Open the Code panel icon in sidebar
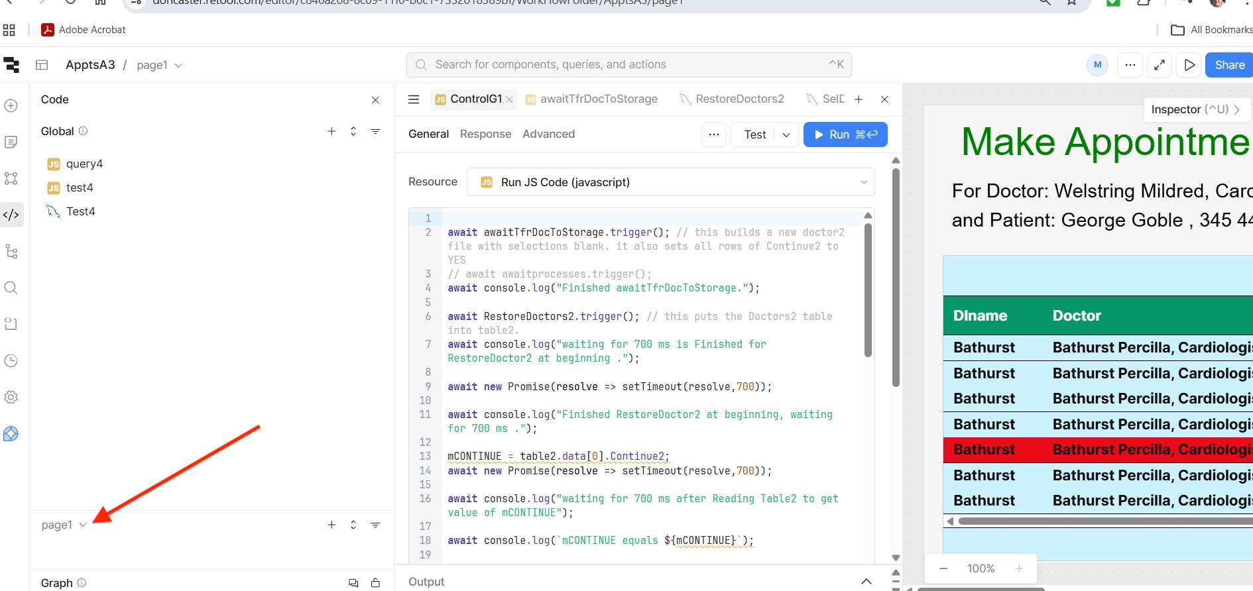Viewport: 1253px width, 591px height. pyautogui.click(x=11, y=215)
